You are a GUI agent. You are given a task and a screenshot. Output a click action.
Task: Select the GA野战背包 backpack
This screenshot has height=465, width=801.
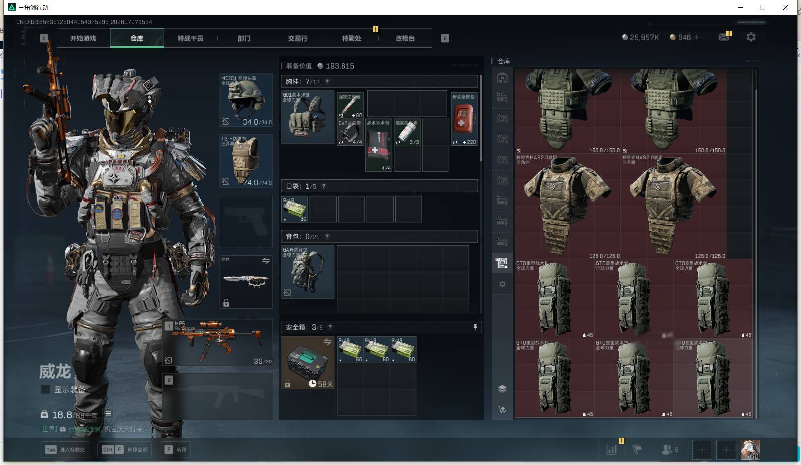point(307,272)
